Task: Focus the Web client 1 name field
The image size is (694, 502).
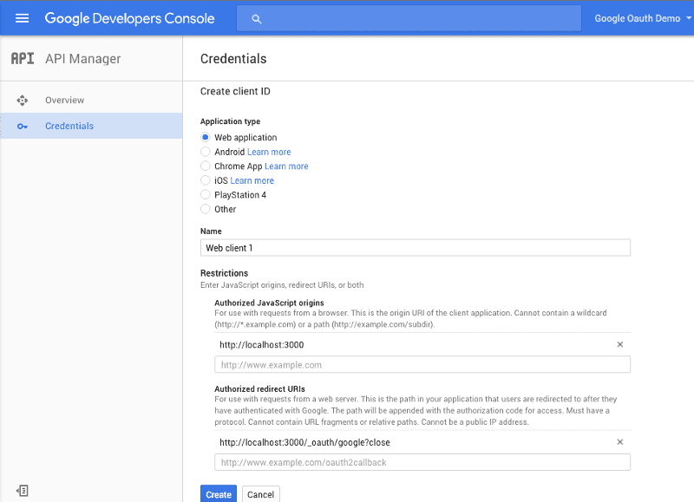Action: [416, 248]
